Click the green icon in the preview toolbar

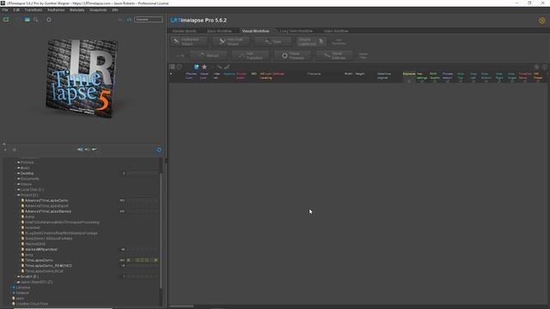tap(6, 20)
